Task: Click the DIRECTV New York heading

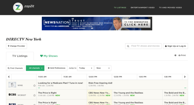Action: point(24,39)
